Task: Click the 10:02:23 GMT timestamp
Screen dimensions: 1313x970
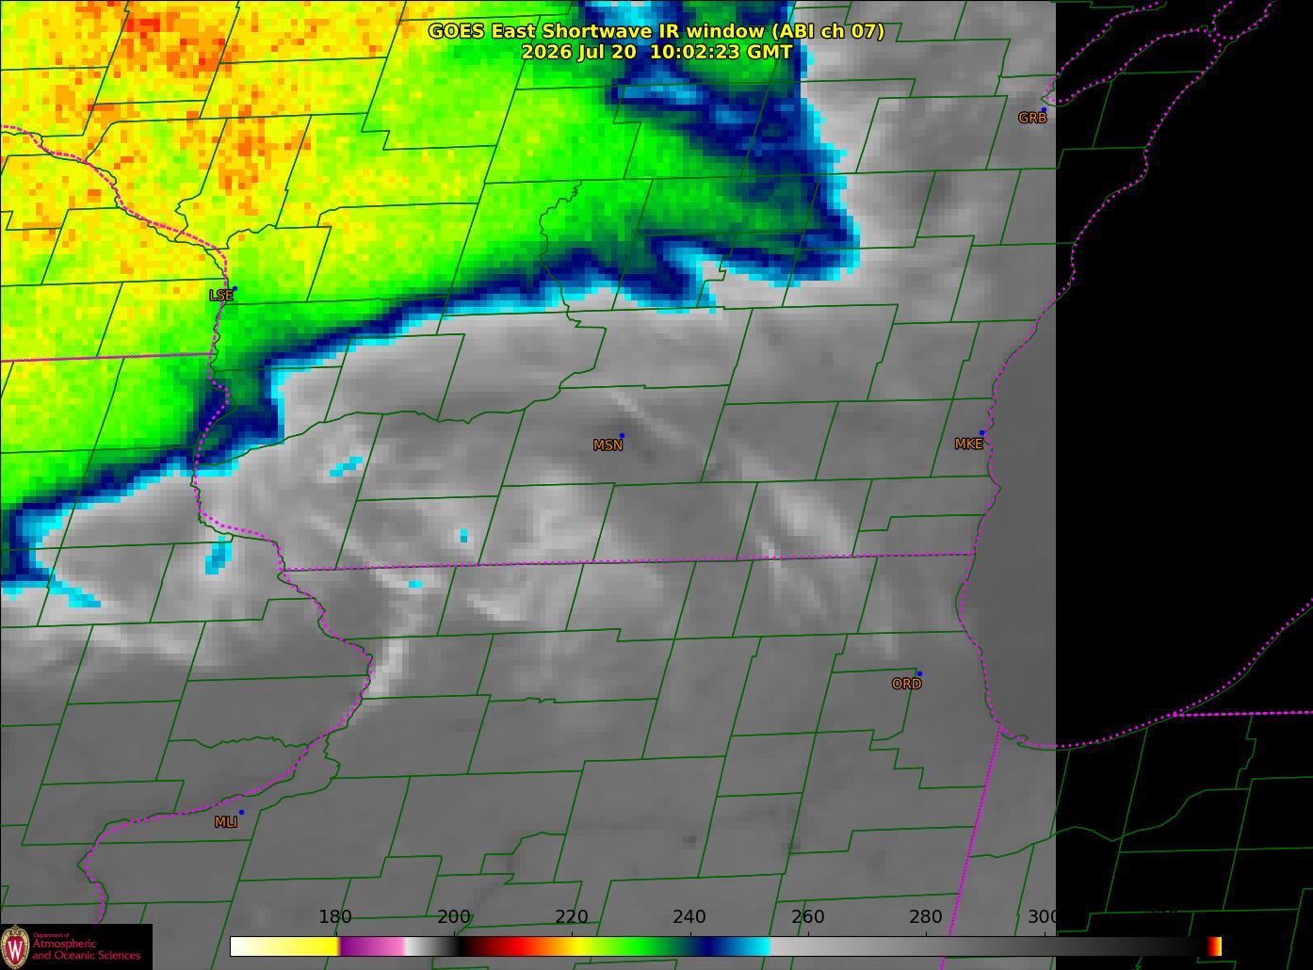Action: coord(721,52)
